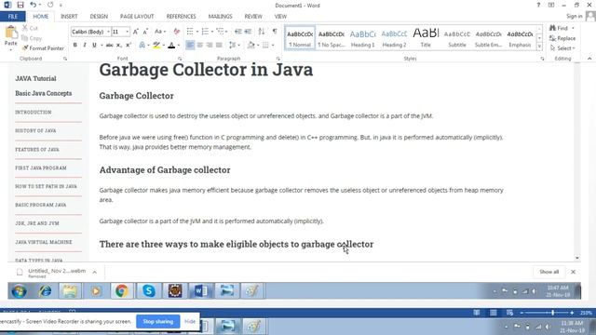Align text to the left
This screenshot has height=335, width=596.
(x=190, y=46)
